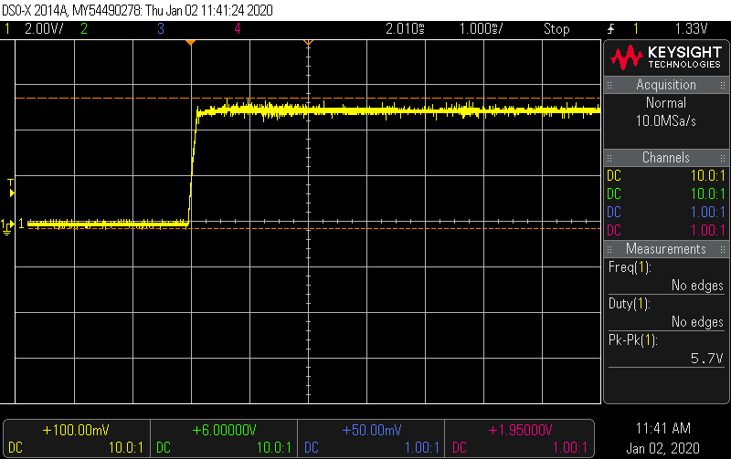The width and height of the screenshot is (731, 459).
Task: Click the yellow channel 1 DC 10.0:1 row
Action: click(x=666, y=176)
